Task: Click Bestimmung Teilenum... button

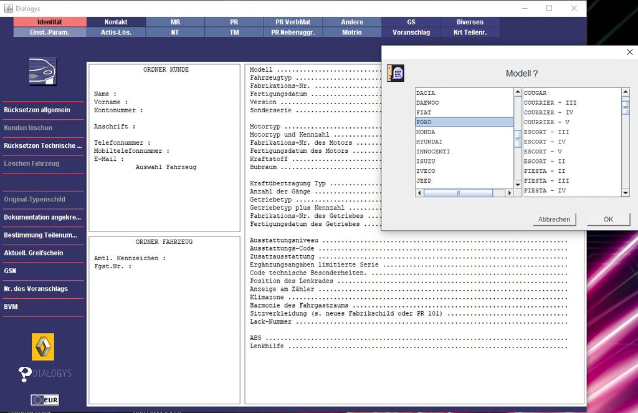Action: (x=43, y=235)
